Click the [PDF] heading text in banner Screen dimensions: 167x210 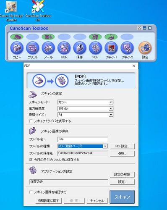80,76
